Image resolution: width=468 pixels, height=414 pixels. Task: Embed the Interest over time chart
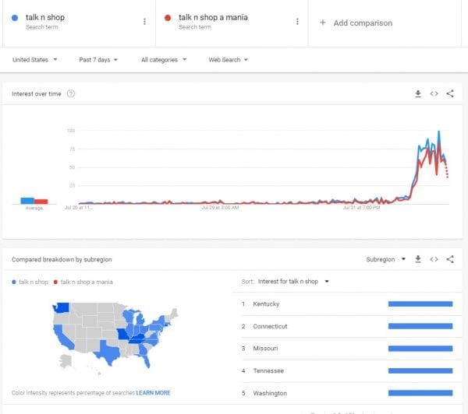[434, 94]
